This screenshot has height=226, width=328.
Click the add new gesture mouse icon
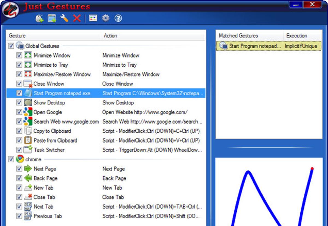(x=40, y=18)
